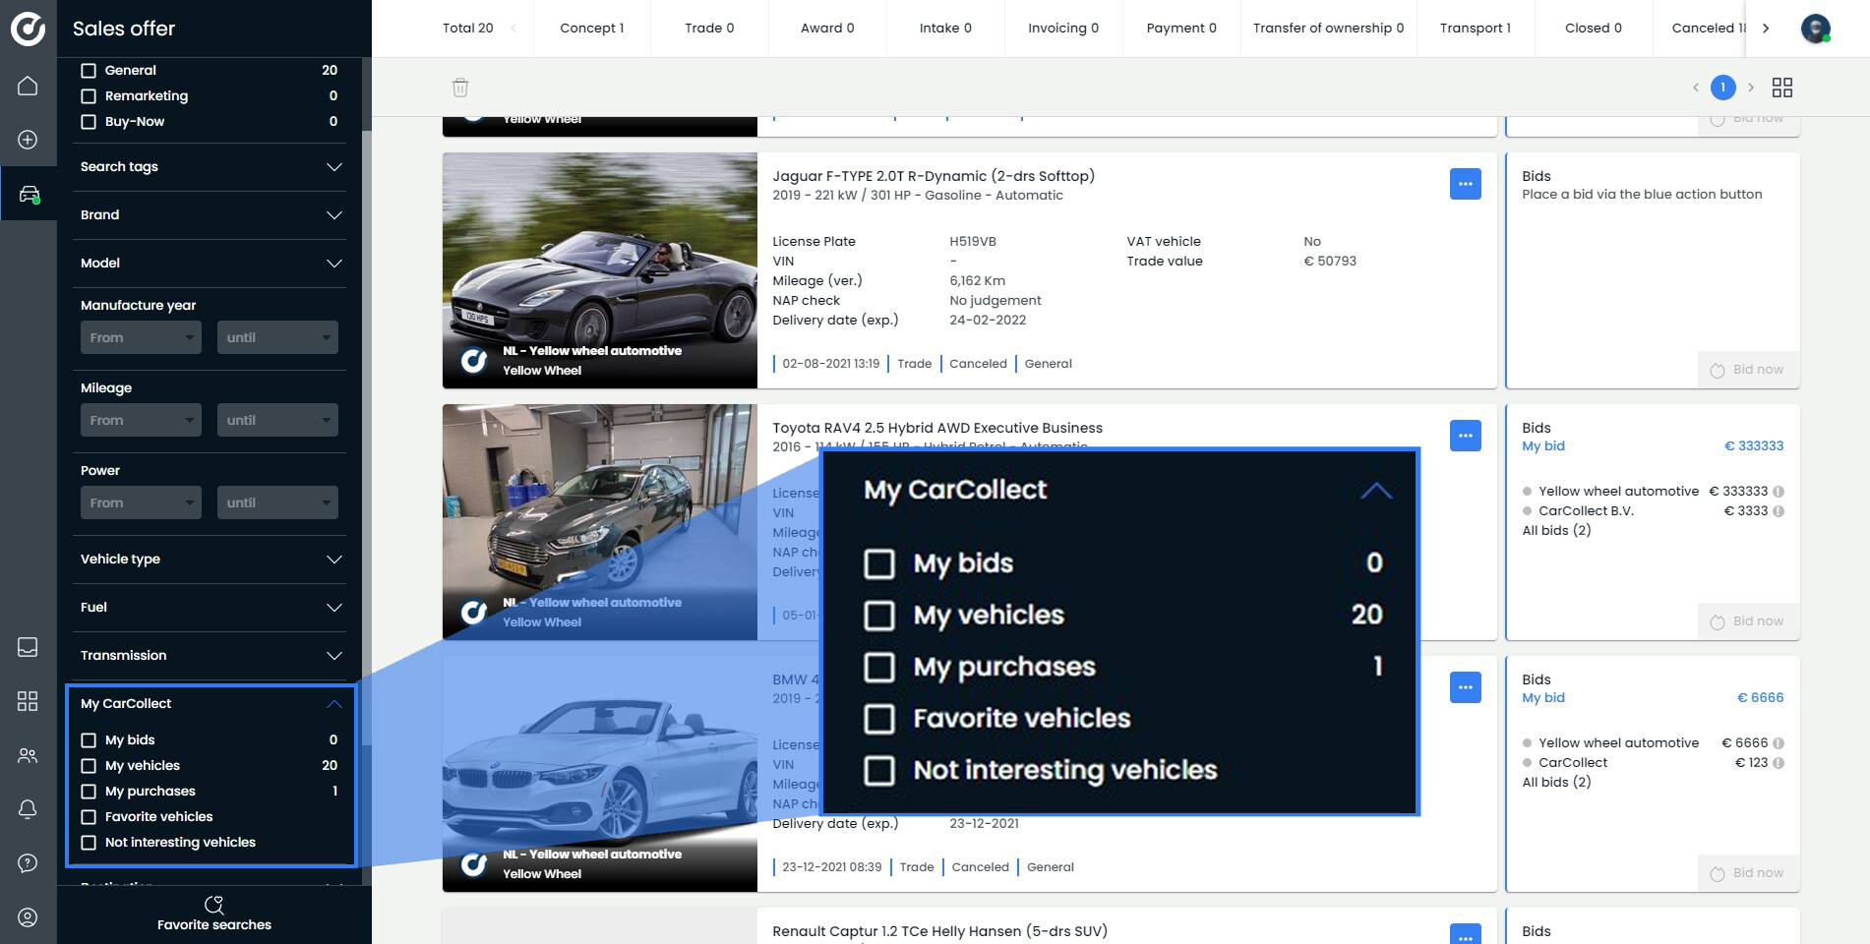This screenshot has width=1870, height=944.
Task: Click Bid now on Toyota card
Action: (x=1747, y=621)
